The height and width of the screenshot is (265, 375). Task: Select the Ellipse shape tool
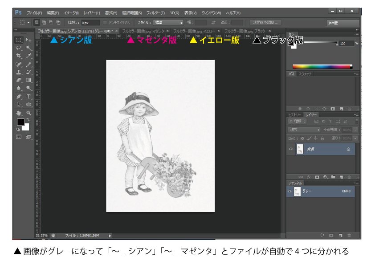point(29,105)
